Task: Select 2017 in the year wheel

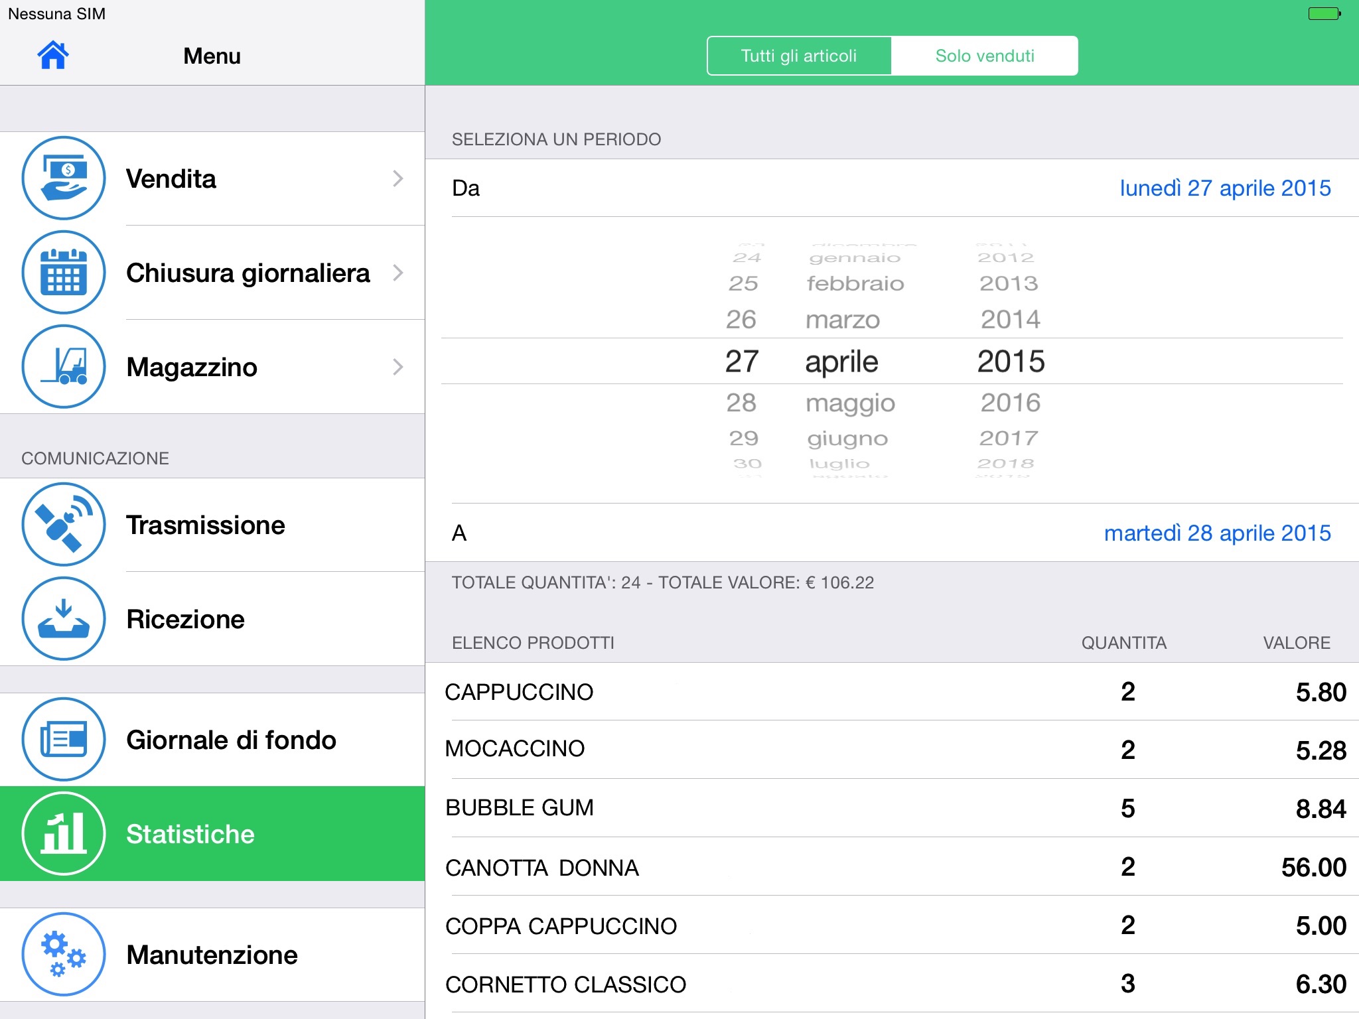Action: click(x=1009, y=438)
